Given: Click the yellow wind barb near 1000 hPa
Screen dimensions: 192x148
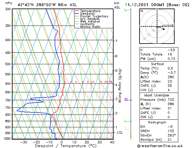Looking at the screenshot, I should pyautogui.click(x=132, y=136).
